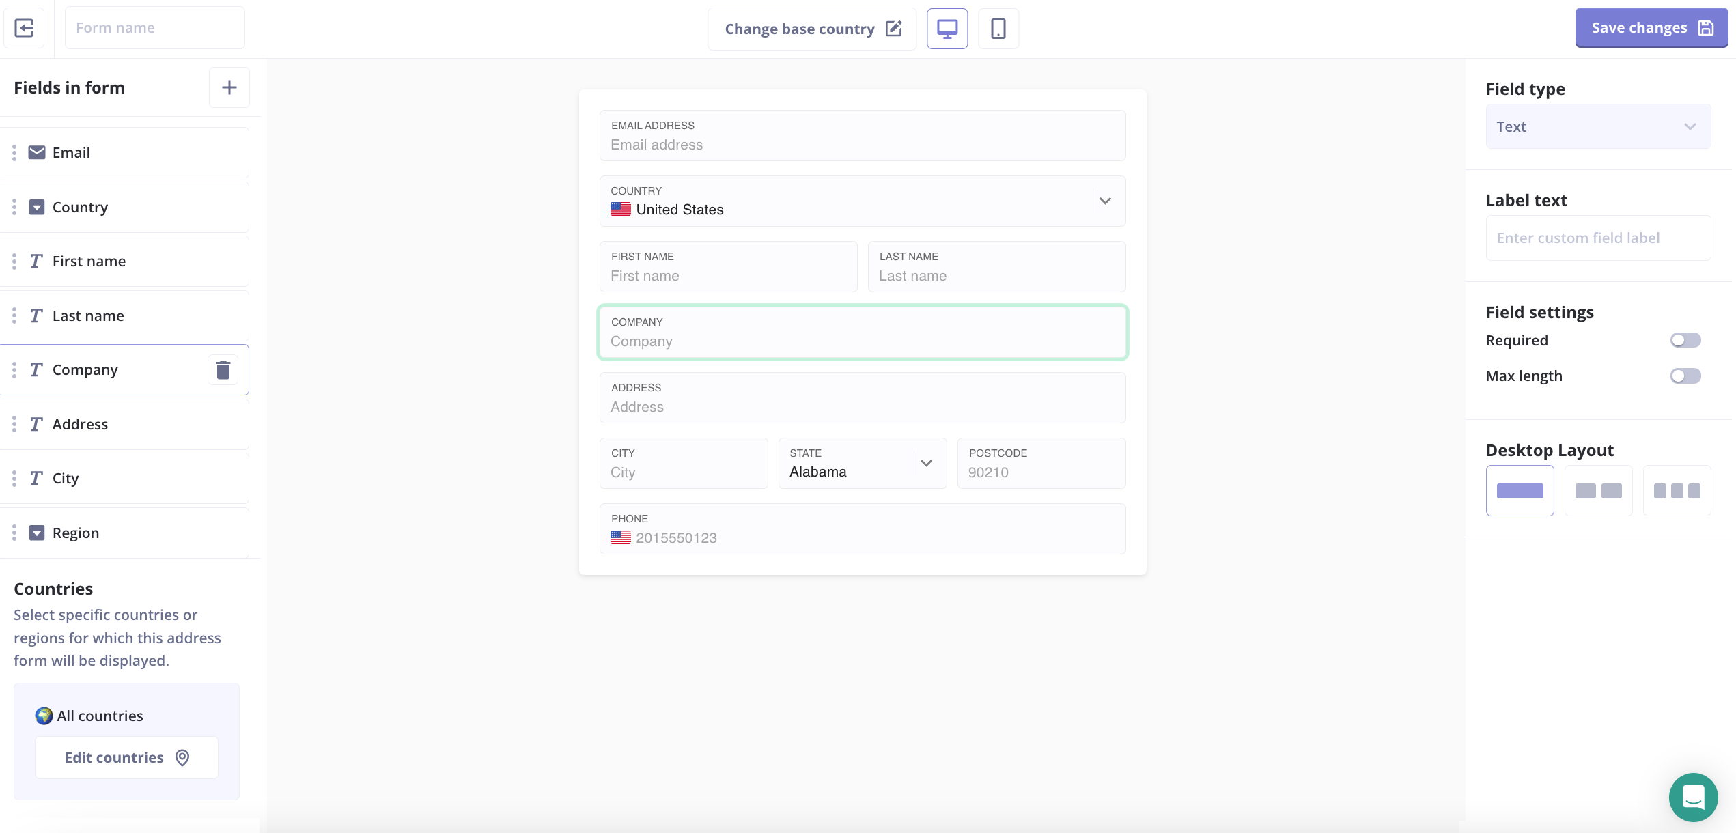Click the envelope icon beside Email
The image size is (1736, 833).
37,152
